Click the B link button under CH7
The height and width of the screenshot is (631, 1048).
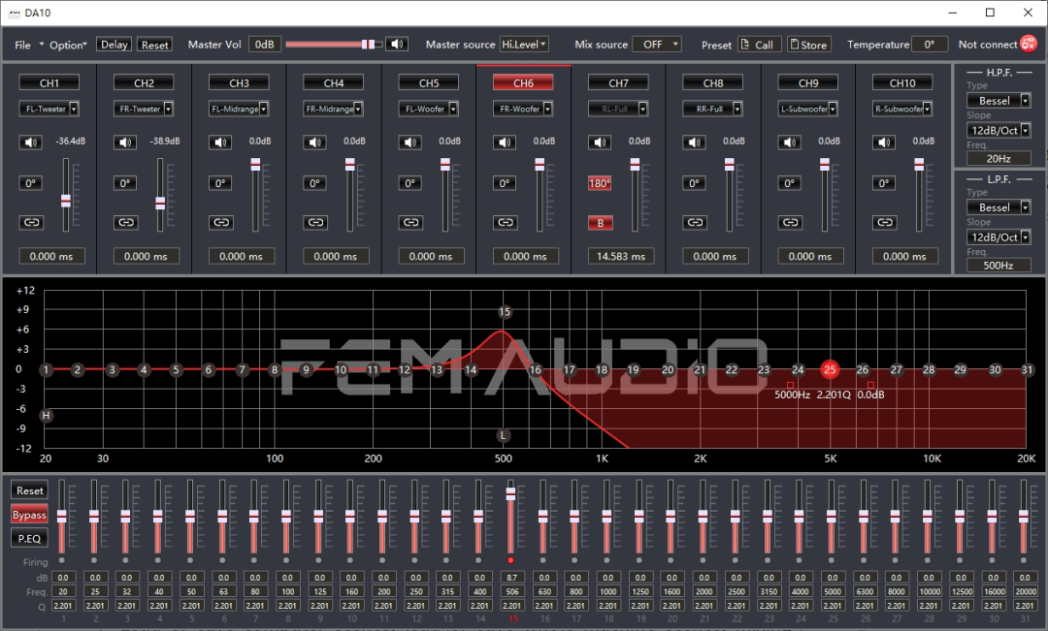click(601, 223)
